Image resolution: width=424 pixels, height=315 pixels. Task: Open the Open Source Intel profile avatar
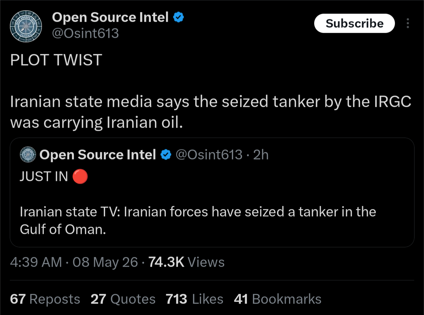point(26,26)
